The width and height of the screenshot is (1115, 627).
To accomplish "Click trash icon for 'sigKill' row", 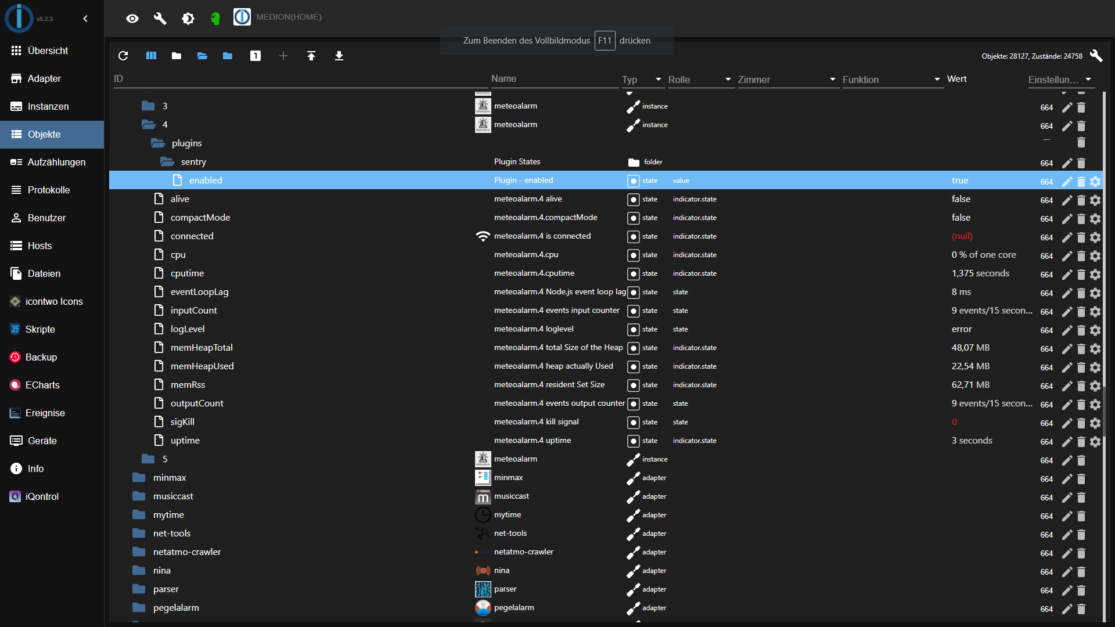I will 1081,423.
